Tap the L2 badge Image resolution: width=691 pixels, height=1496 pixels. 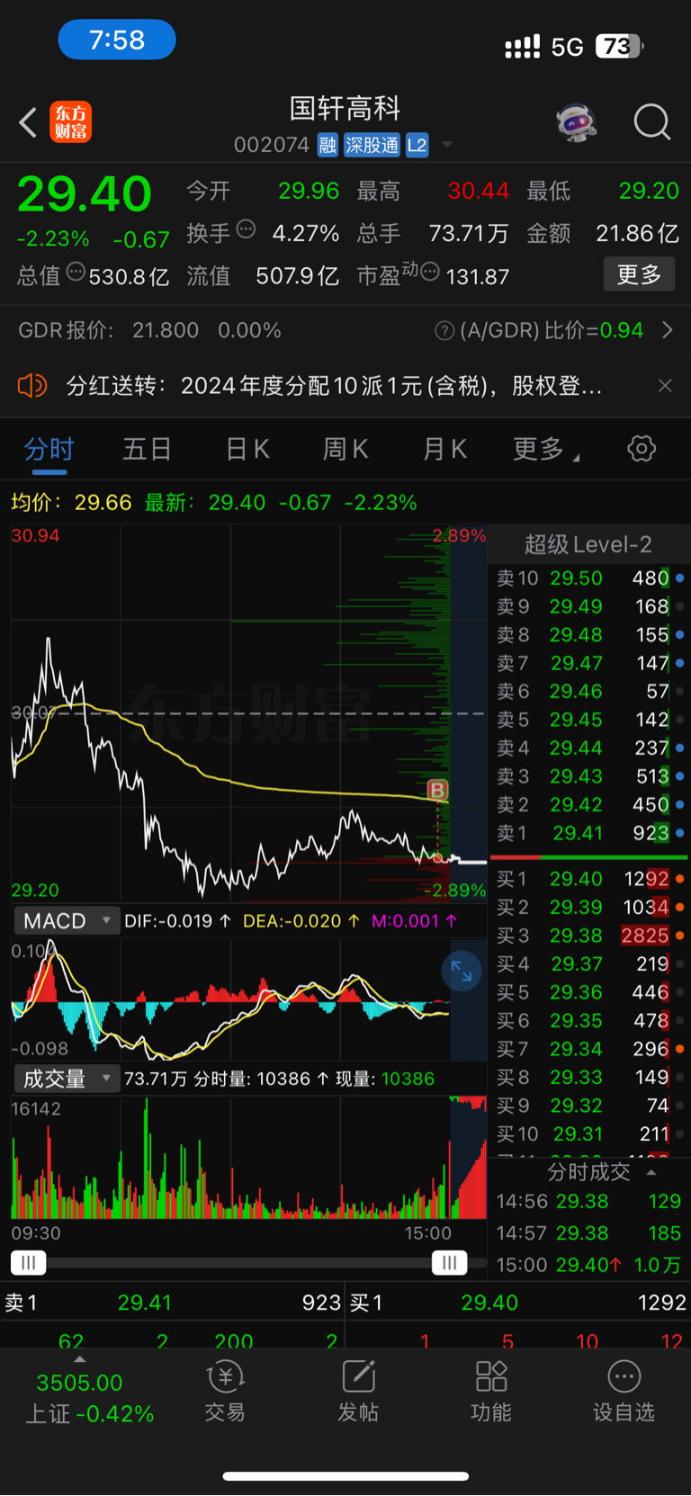coord(417,146)
